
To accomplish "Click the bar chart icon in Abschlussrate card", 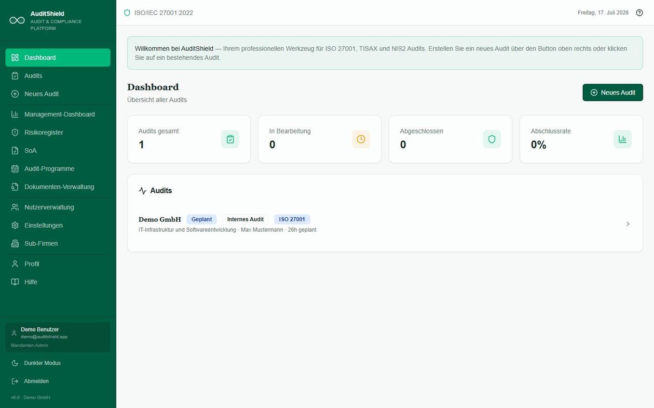I will [x=622, y=139].
